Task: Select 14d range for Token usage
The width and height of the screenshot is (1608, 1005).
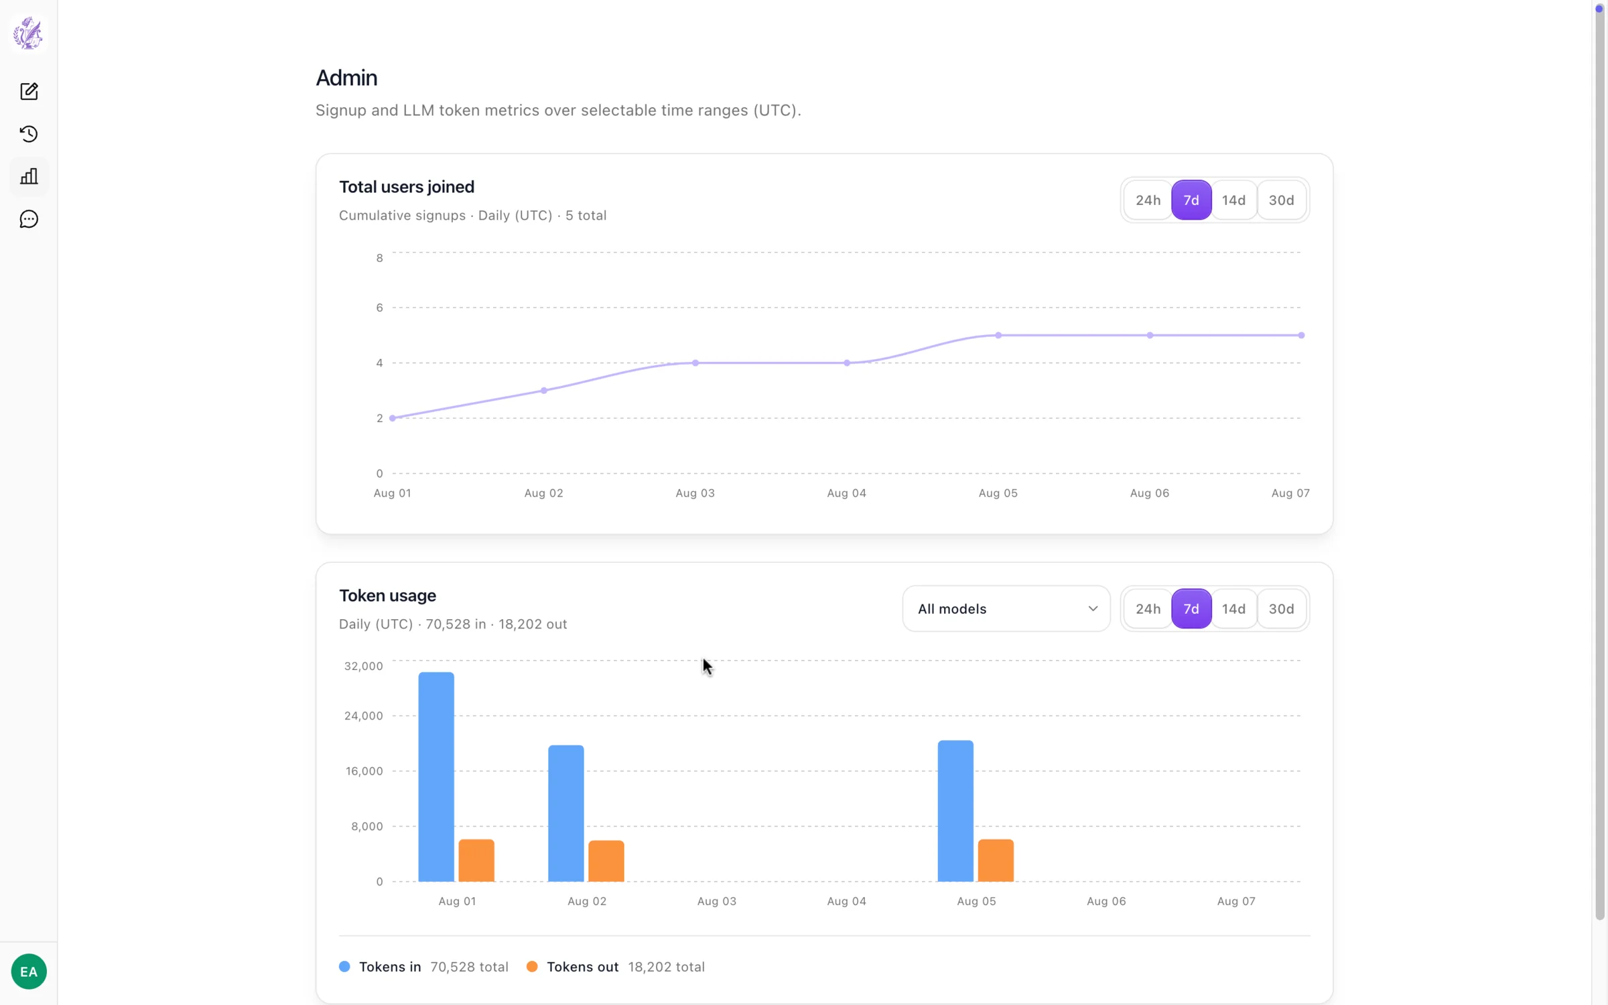Action: (1233, 608)
